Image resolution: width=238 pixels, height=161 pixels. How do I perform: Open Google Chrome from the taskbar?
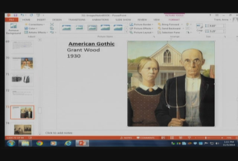pos(39,143)
